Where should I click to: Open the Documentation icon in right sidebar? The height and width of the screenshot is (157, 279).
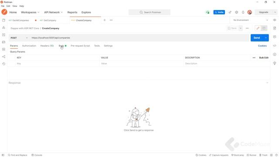[x=275, y=28]
